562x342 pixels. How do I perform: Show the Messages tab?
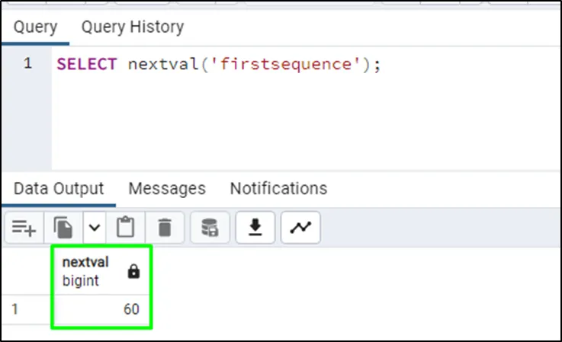166,188
